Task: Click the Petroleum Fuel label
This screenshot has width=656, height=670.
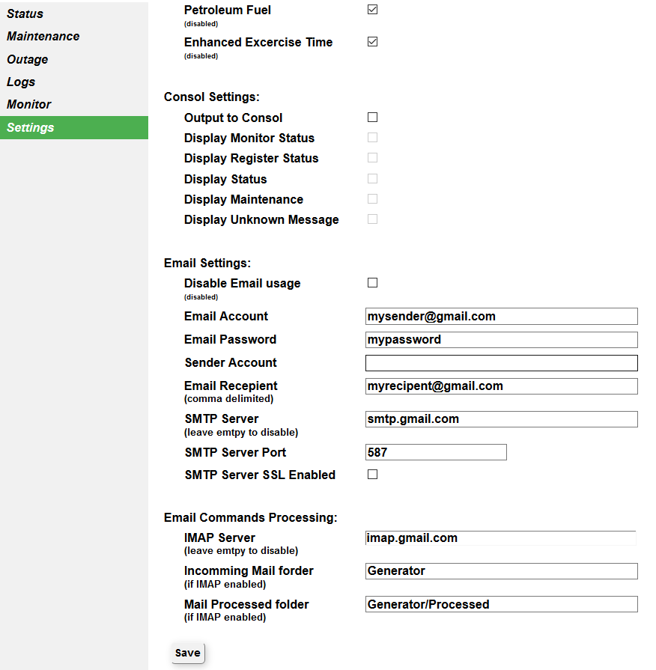Action: [228, 10]
